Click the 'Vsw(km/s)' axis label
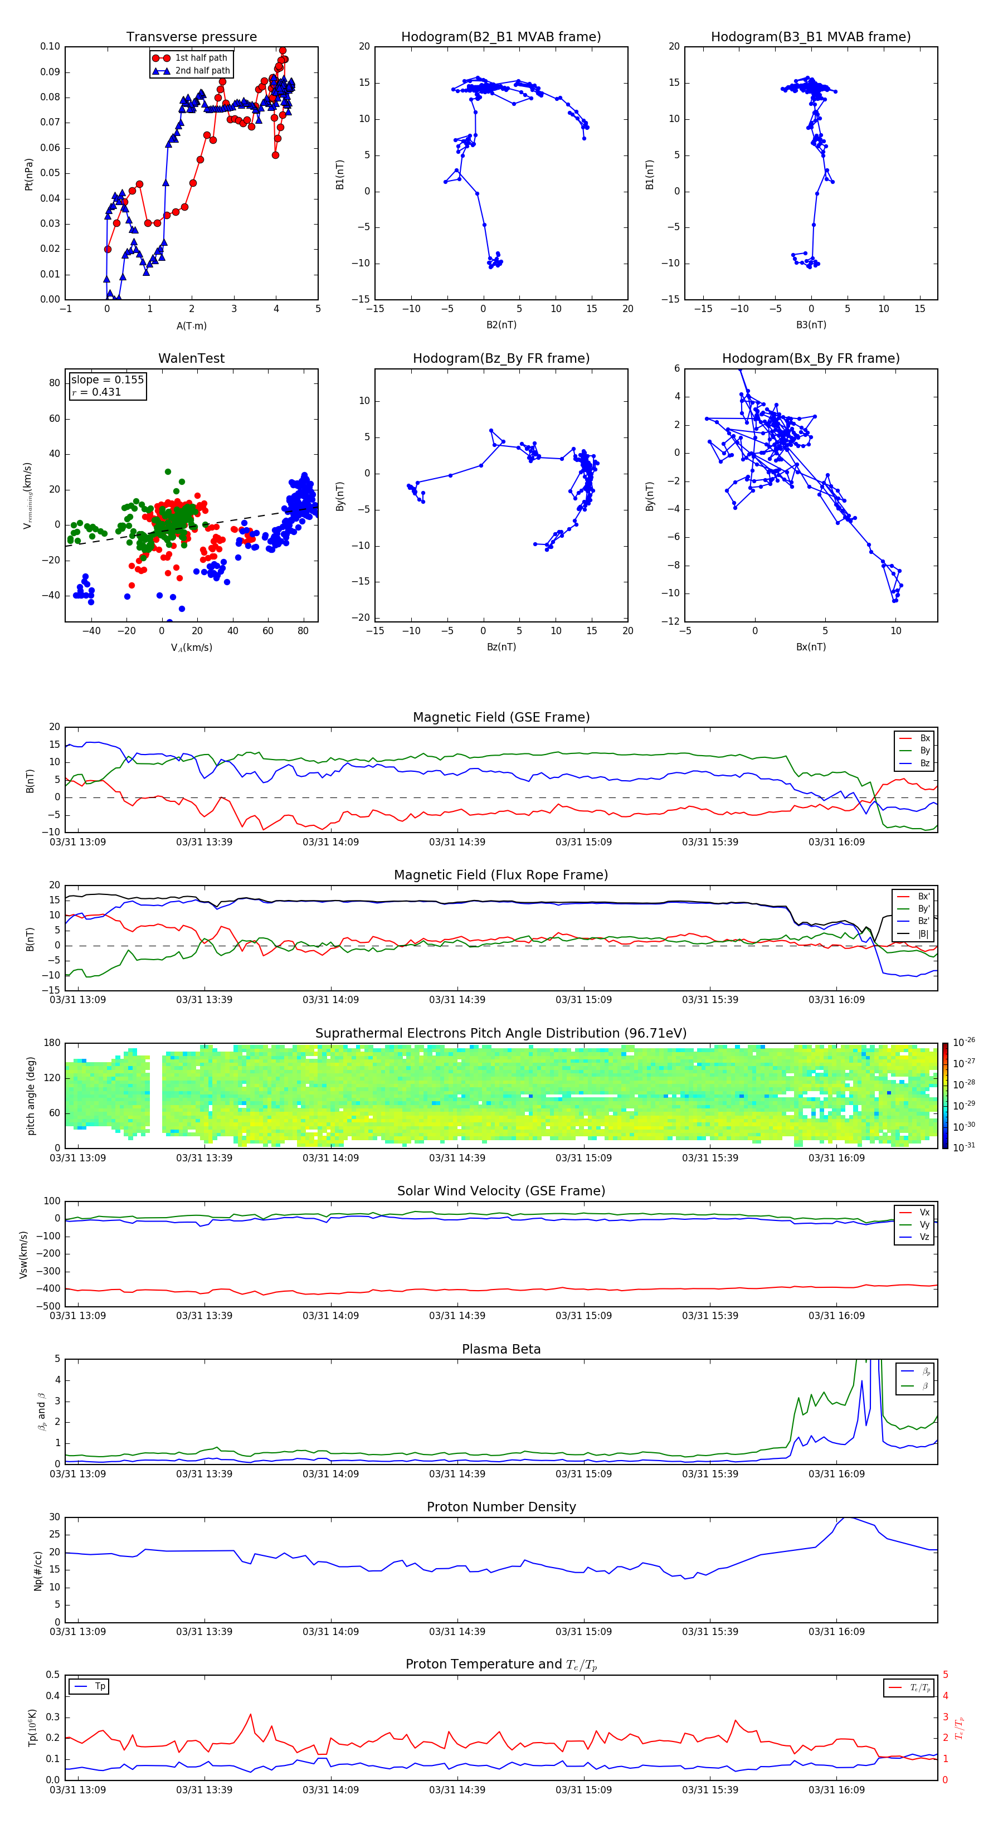This screenshot has height=1839, width=1003. click(23, 1254)
